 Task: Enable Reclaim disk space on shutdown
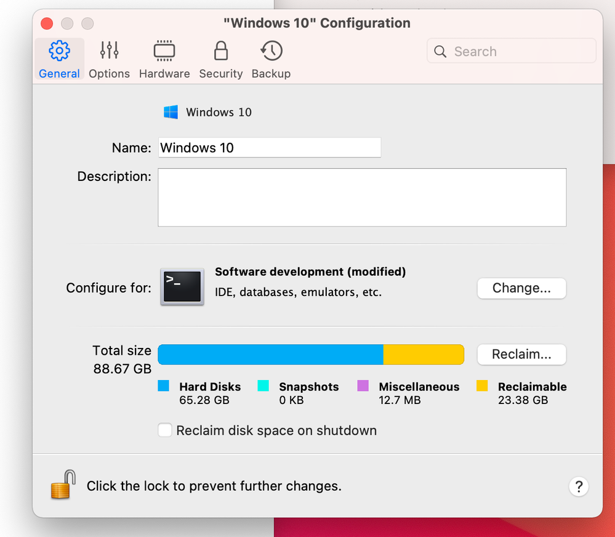[x=165, y=430]
